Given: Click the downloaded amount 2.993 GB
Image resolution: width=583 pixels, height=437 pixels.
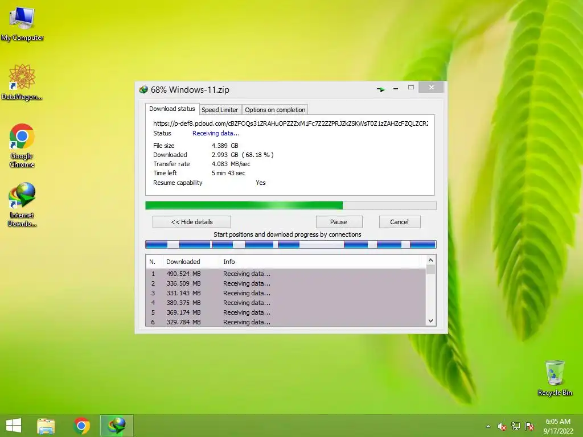Looking at the screenshot, I should coord(225,155).
